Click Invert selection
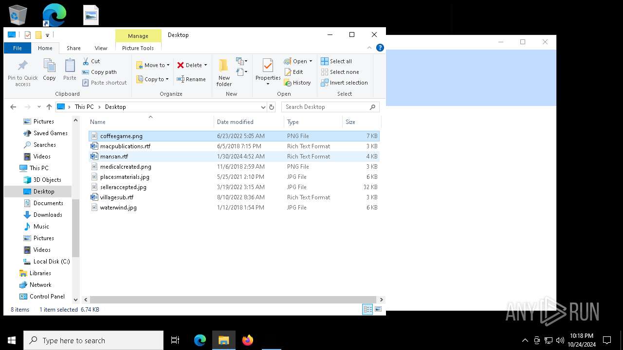Viewport: 623px width, 350px height. click(x=344, y=83)
